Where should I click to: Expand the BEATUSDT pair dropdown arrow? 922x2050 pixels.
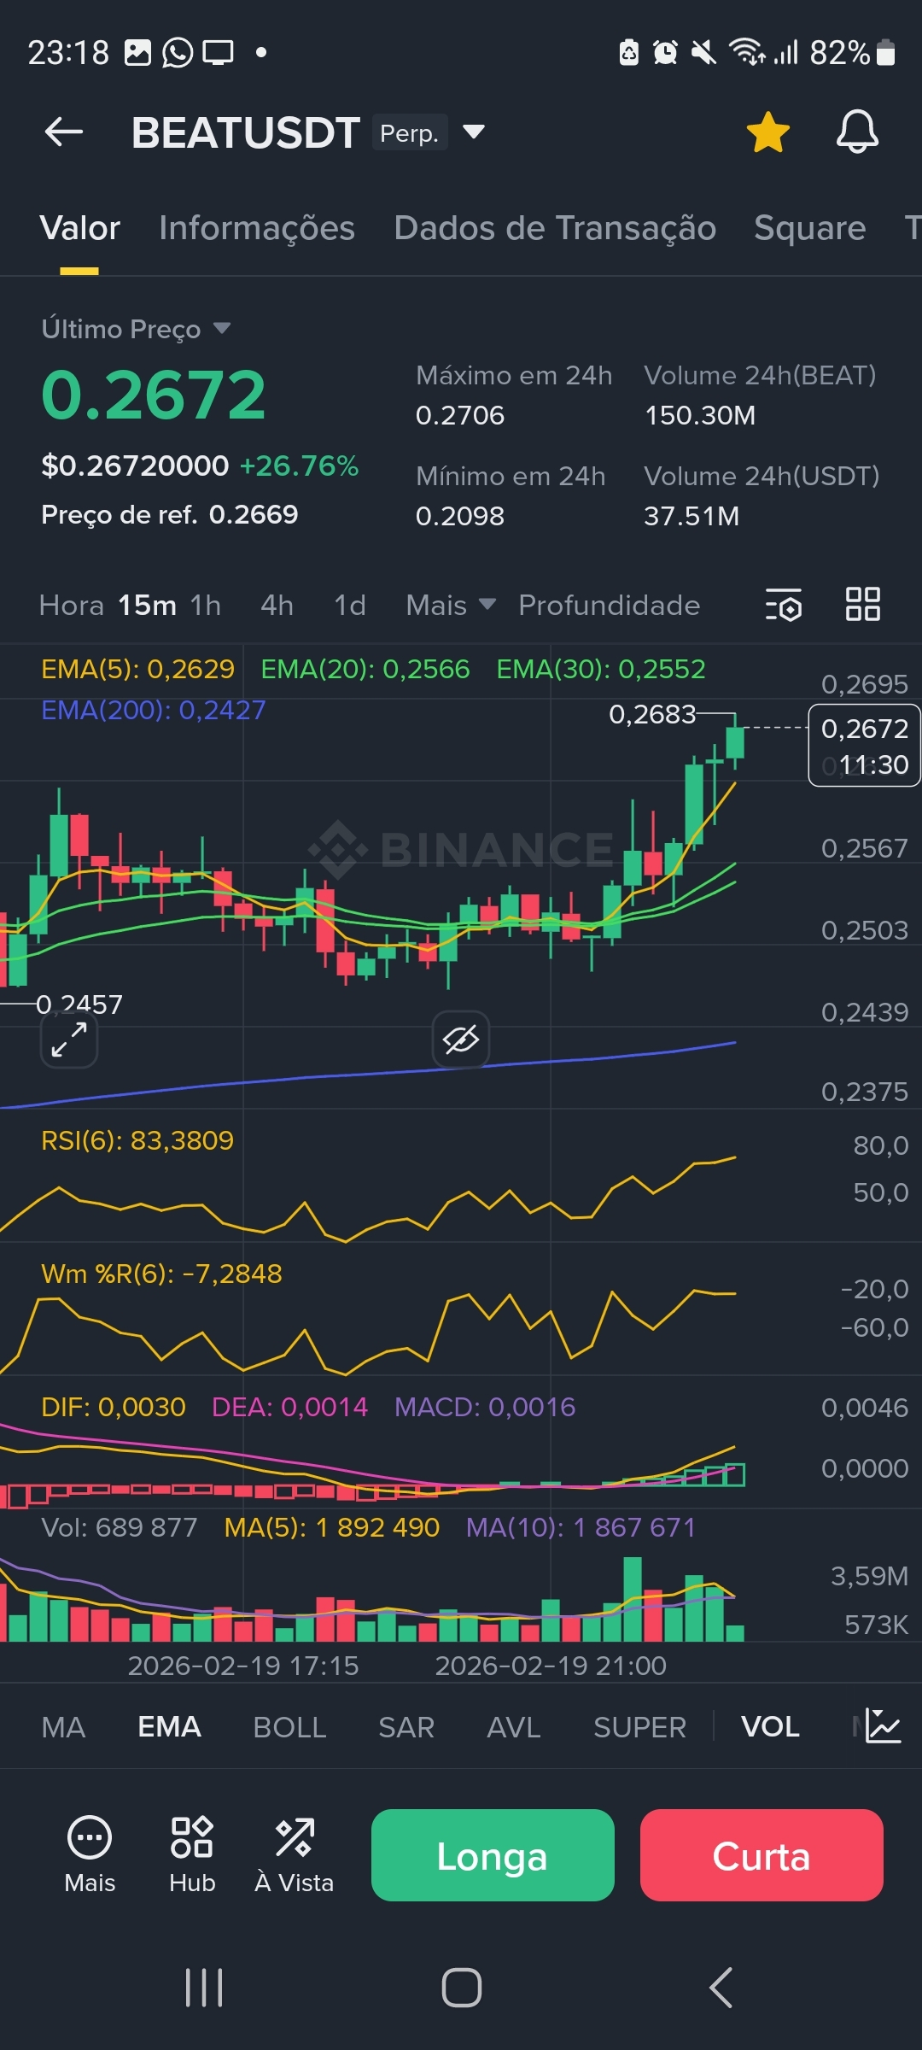[474, 132]
